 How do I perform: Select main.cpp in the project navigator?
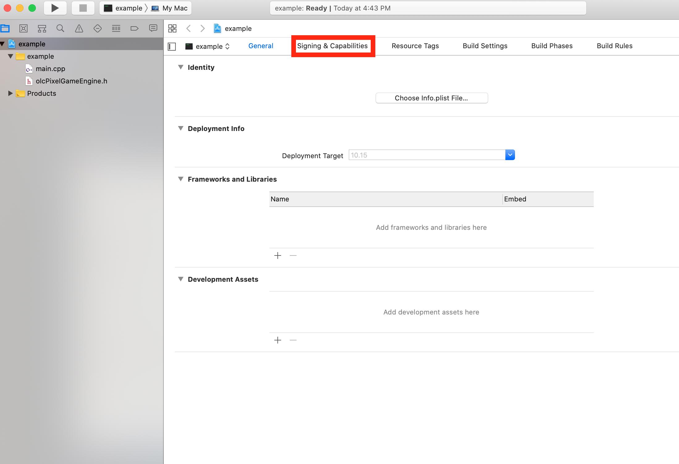click(50, 69)
